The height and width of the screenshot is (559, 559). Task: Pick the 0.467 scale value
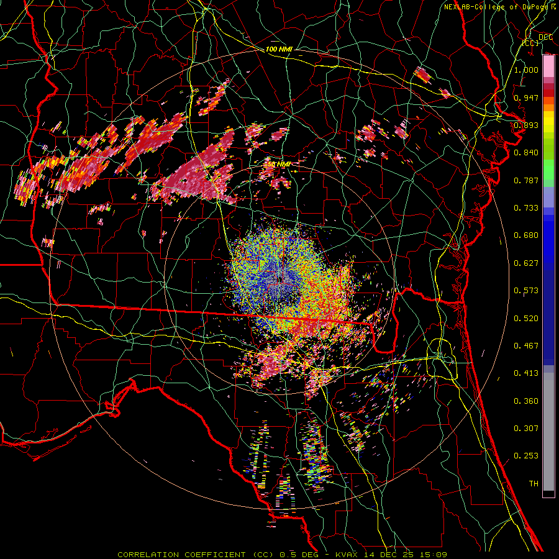tap(526, 346)
